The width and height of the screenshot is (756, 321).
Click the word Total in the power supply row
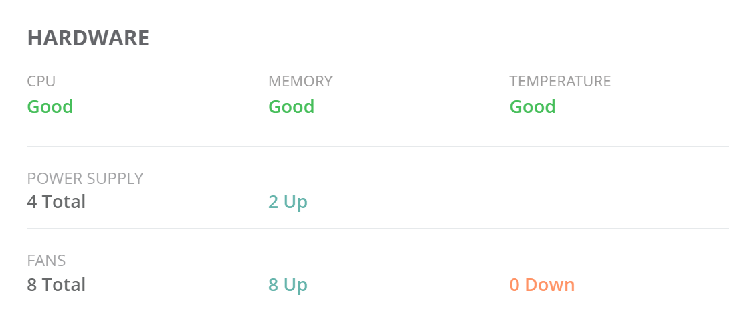[x=64, y=202]
